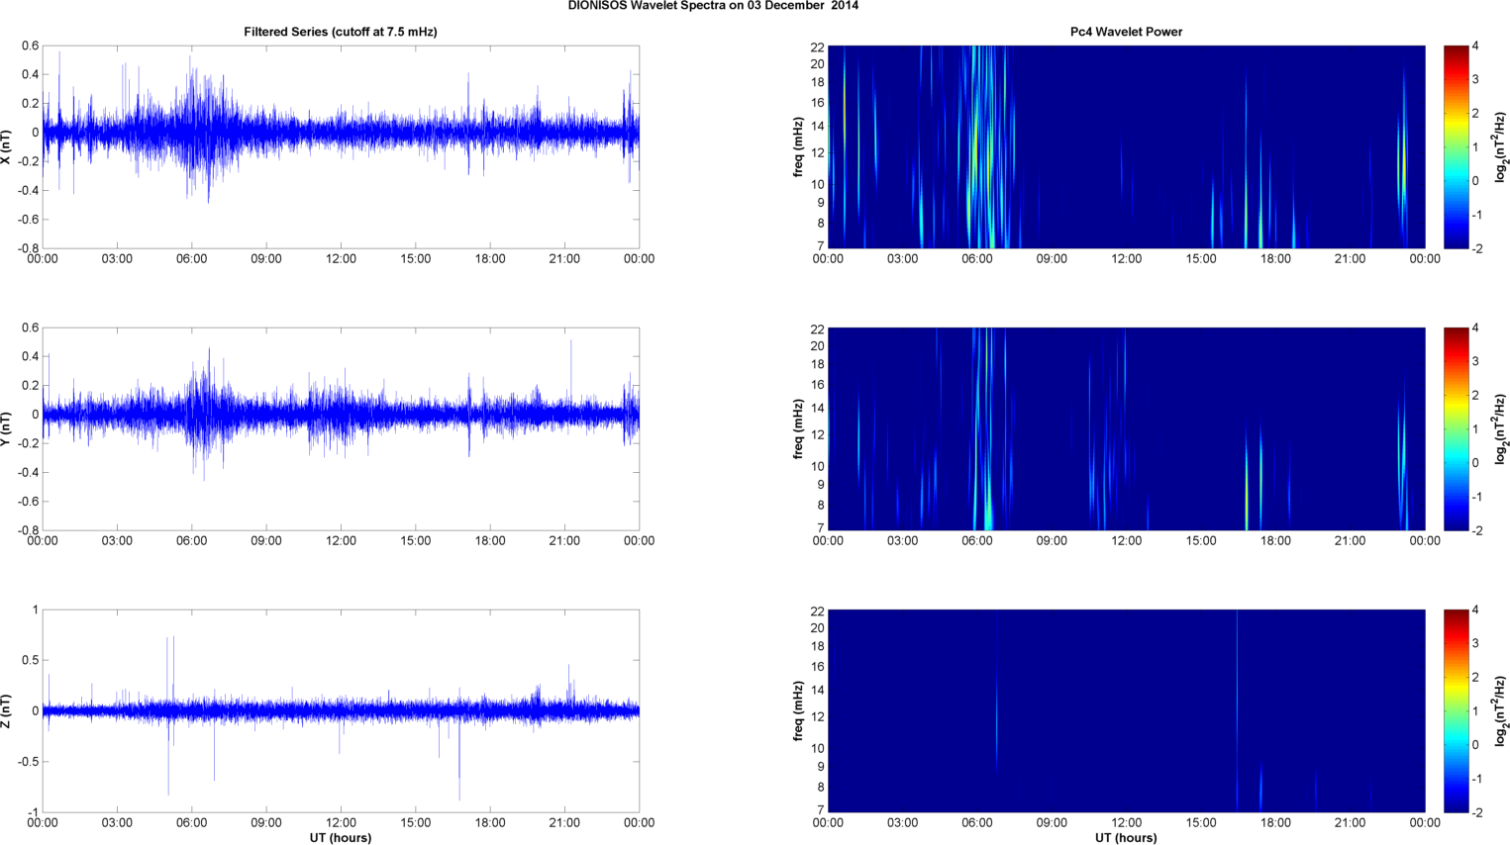Click inside the Y component time series plot
This screenshot has height=845, width=1510.
[x=341, y=428]
